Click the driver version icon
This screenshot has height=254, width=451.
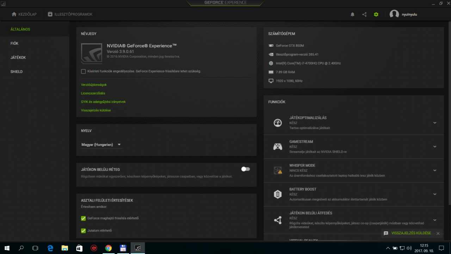[271, 54]
